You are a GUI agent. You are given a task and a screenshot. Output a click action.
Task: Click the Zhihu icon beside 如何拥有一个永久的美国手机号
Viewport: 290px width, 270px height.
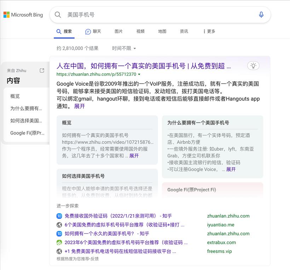click(59, 234)
